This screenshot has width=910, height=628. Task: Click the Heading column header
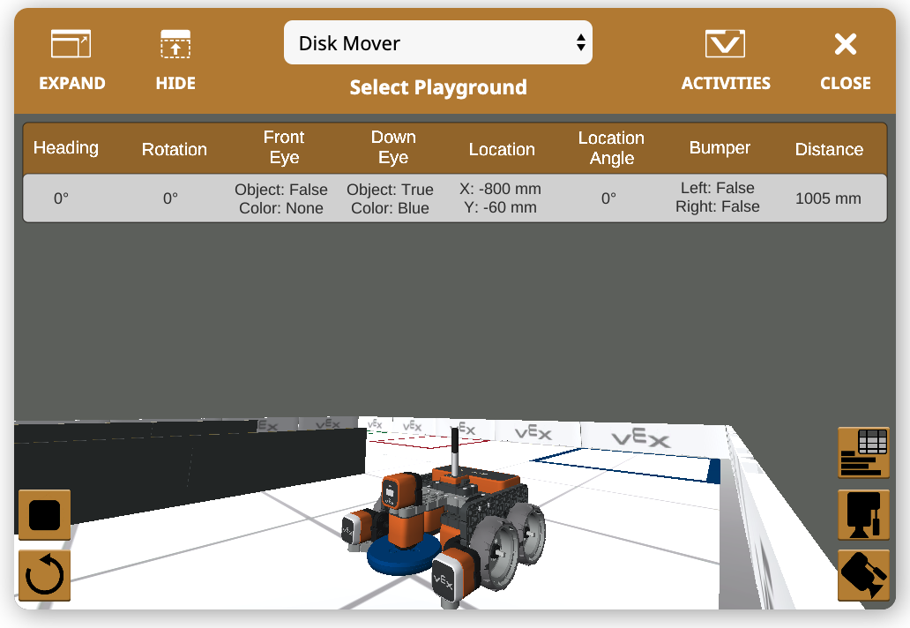click(x=65, y=148)
